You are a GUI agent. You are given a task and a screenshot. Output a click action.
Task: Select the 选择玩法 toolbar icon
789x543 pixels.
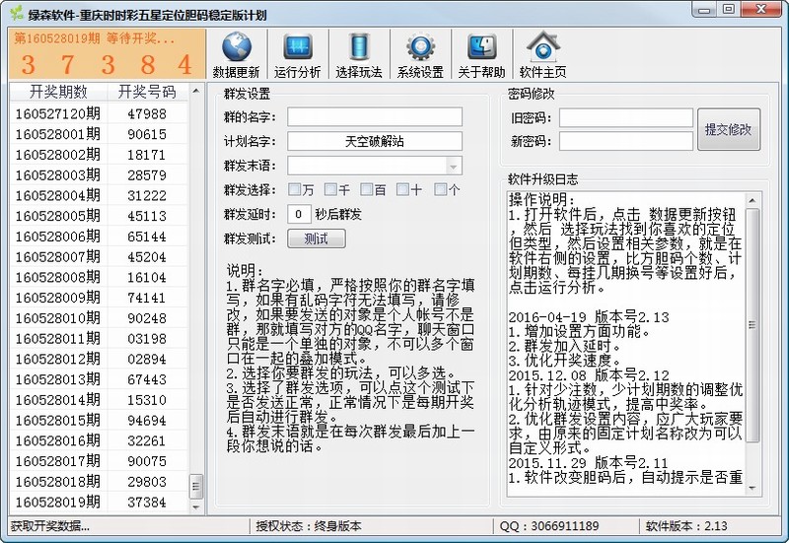[x=358, y=48]
